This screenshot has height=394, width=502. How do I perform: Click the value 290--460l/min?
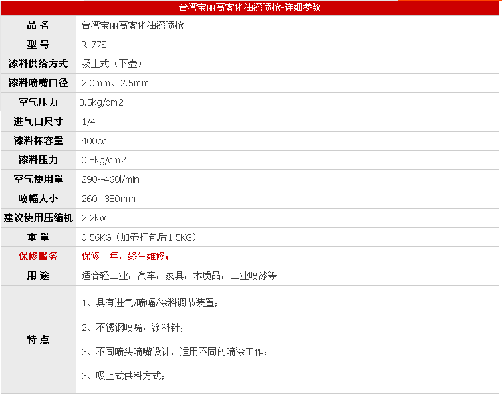(x=110, y=179)
